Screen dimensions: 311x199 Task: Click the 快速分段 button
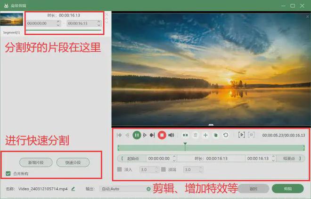pyautogui.click(x=73, y=162)
